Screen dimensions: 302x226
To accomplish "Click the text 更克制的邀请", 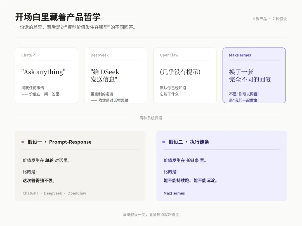I will [x=102, y=94].
